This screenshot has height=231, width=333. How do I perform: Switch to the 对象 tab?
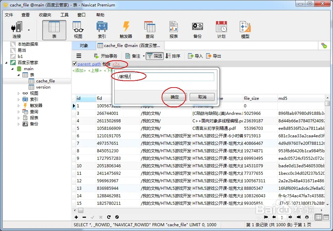[84, 45]
